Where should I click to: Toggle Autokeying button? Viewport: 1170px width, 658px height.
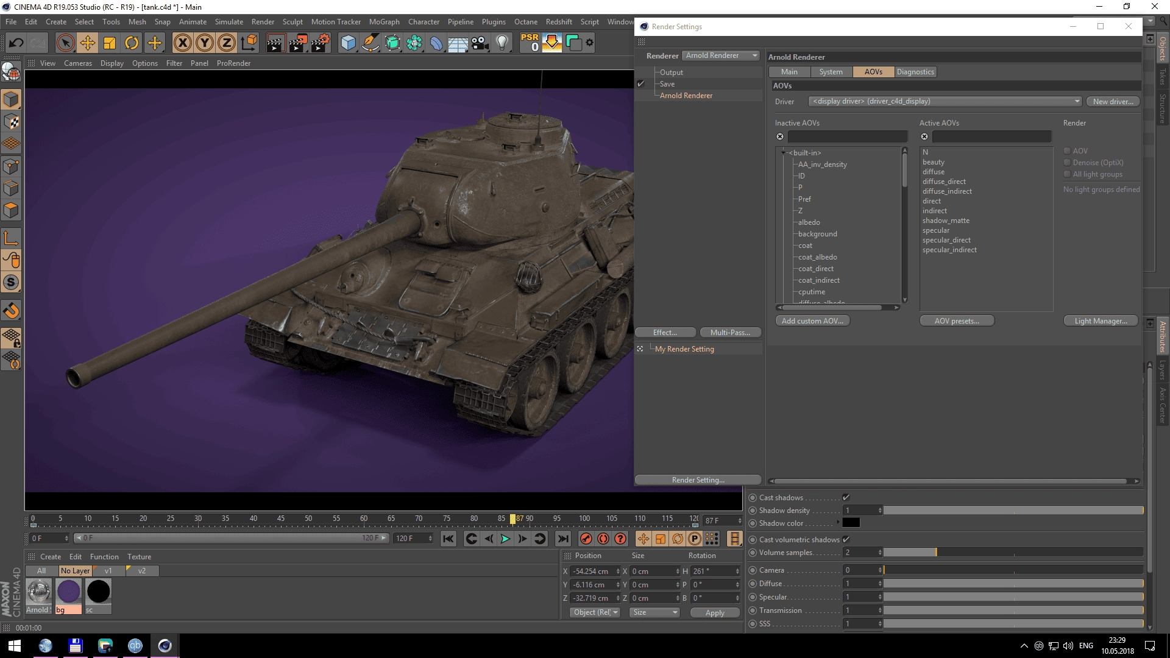pos(603,539)
